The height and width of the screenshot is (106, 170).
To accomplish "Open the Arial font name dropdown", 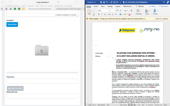I will (x=103, y=11).
